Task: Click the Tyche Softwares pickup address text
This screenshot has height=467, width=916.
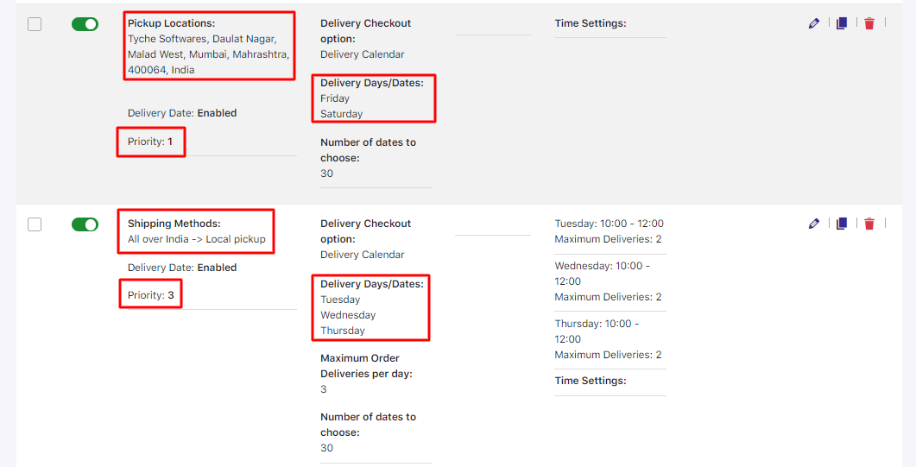Action: click(208, 54)
